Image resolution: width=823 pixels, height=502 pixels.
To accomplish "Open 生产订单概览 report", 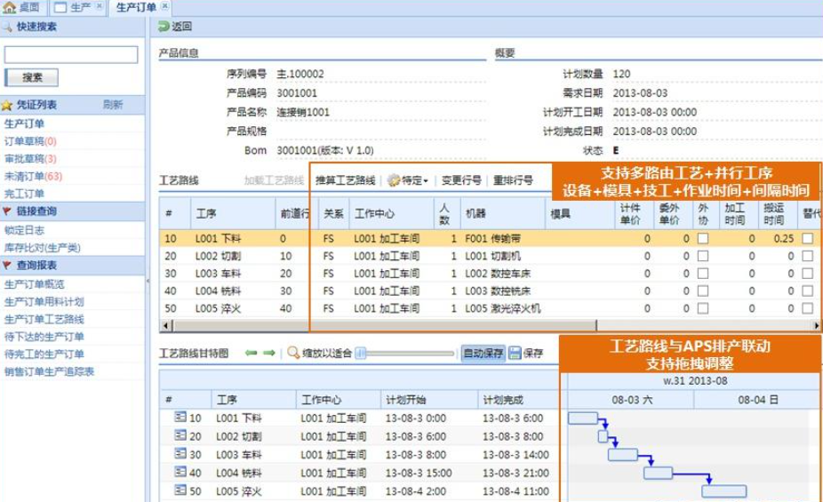I will click(x=34, y=284).
